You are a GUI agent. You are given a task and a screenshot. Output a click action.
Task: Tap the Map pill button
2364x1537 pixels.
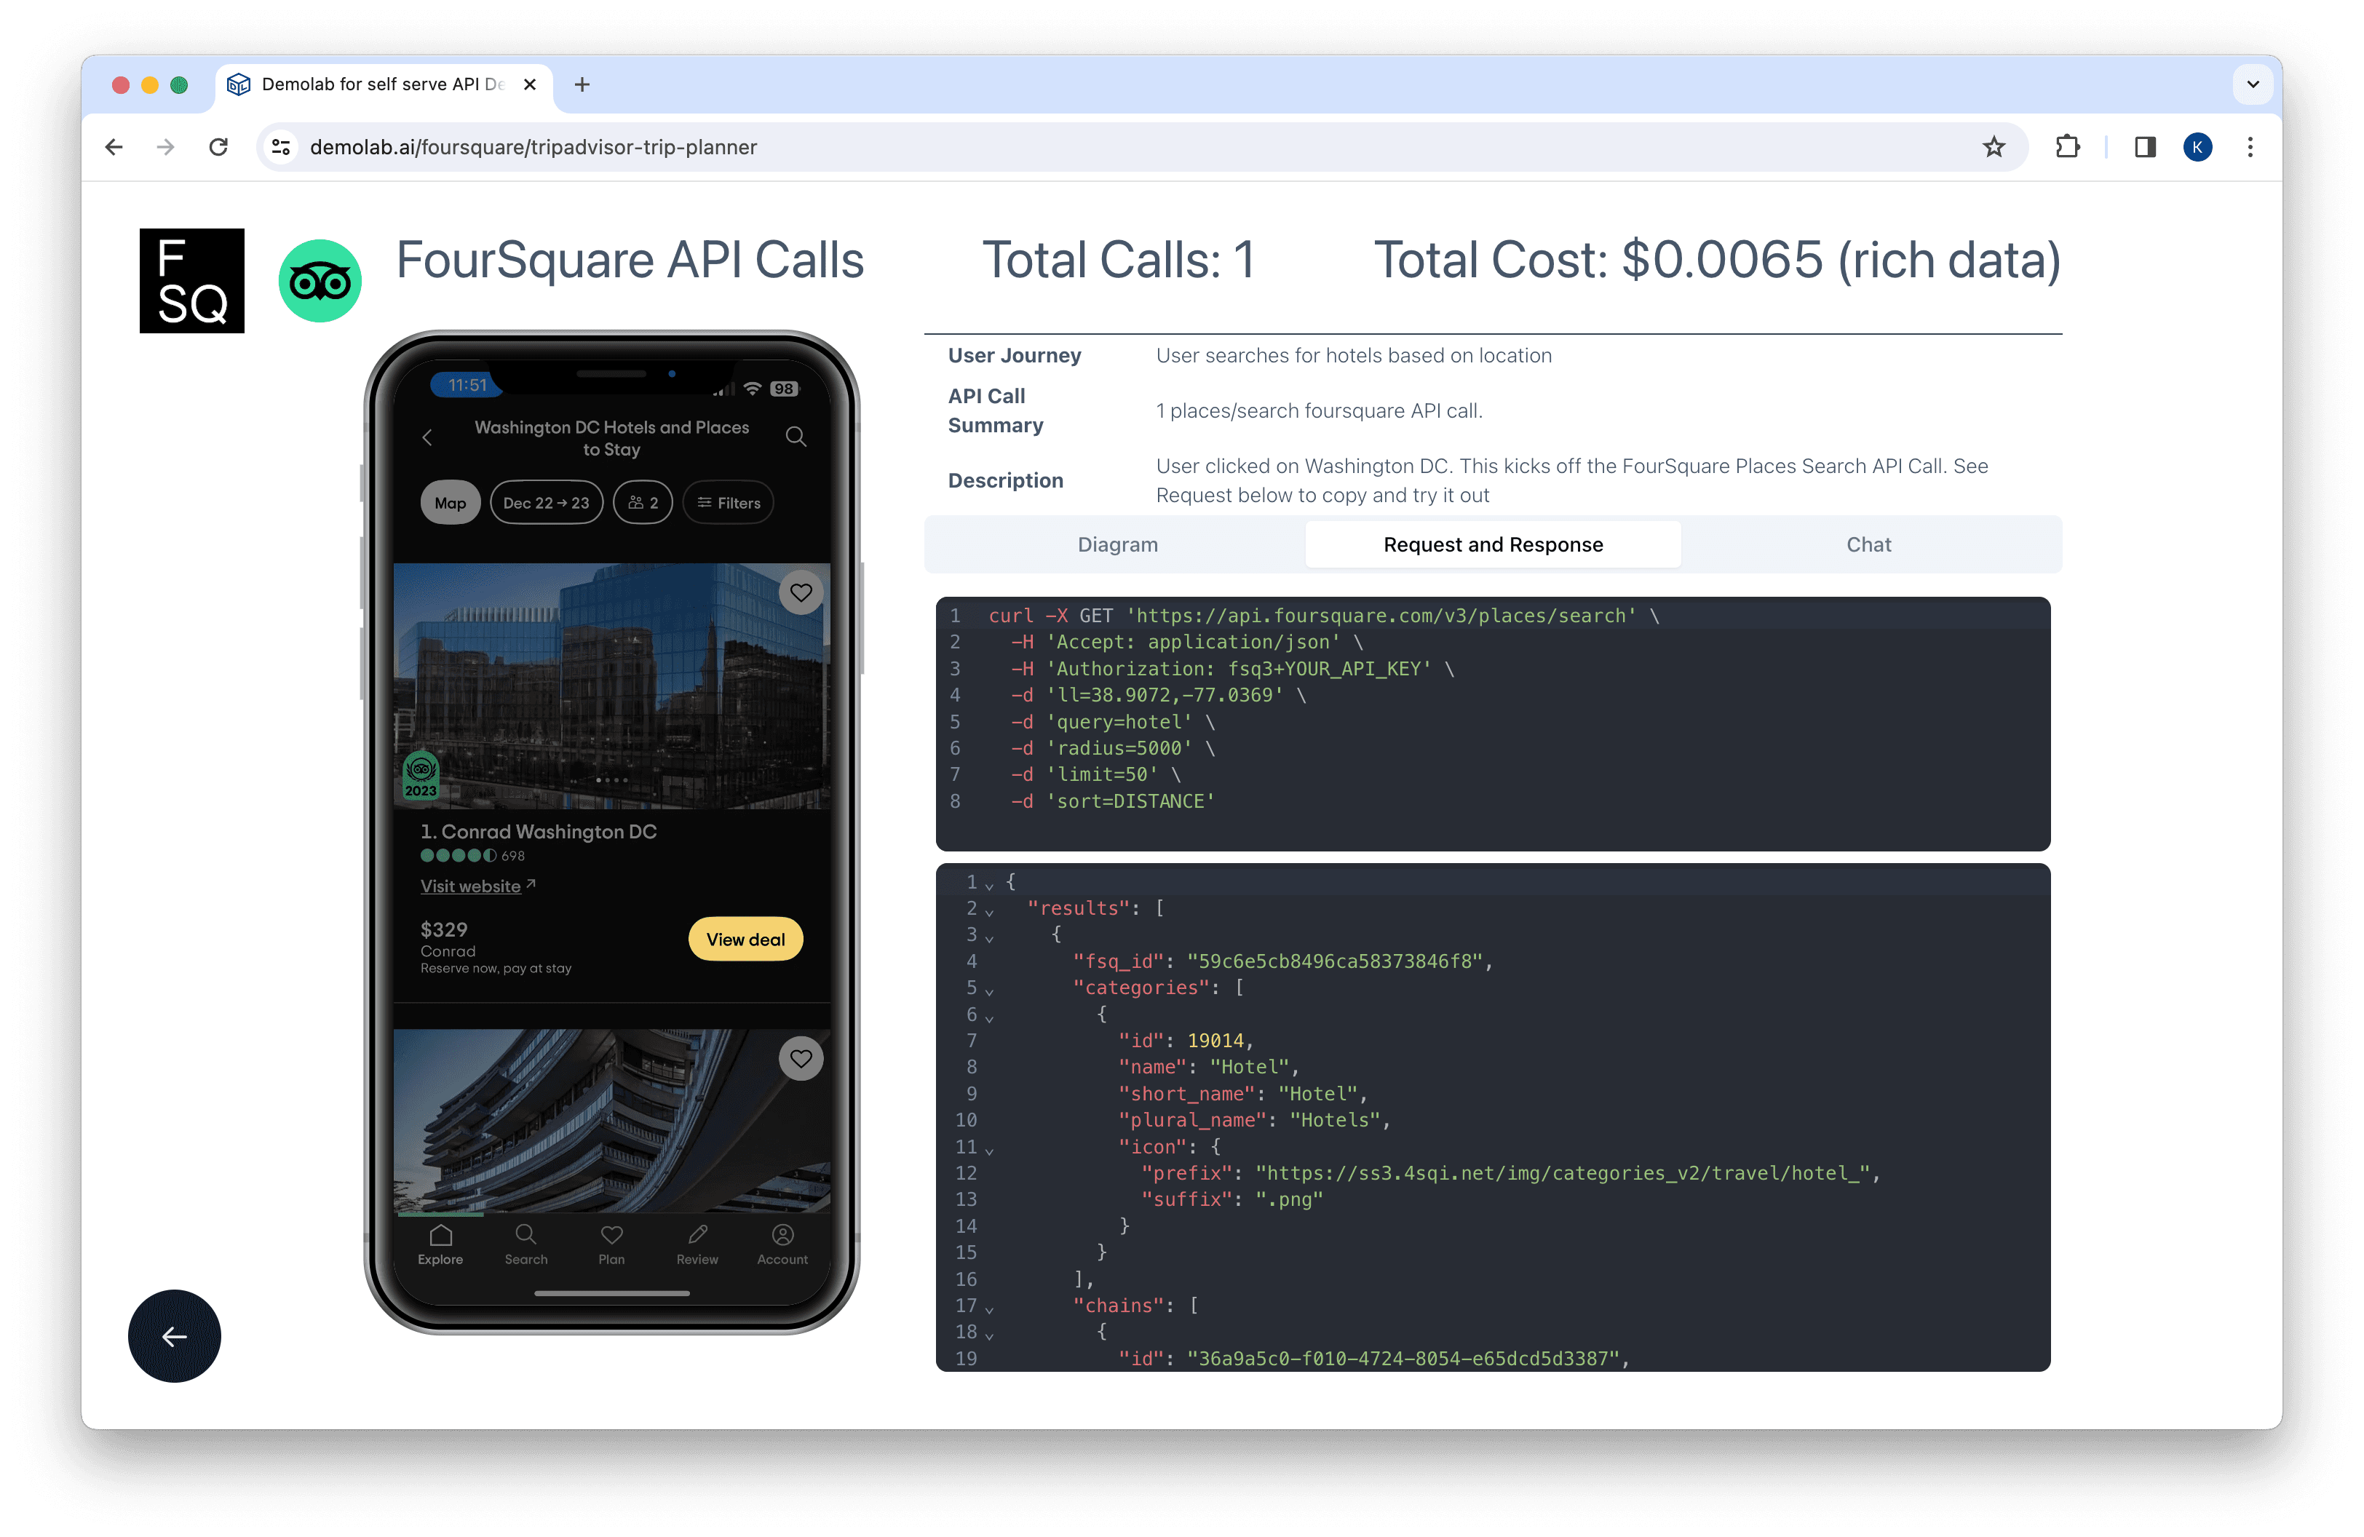pyautogui.click(x=450, y=502)
